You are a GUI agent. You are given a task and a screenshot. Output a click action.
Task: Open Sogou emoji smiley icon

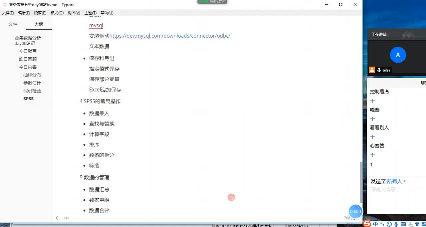coord(389,224)
